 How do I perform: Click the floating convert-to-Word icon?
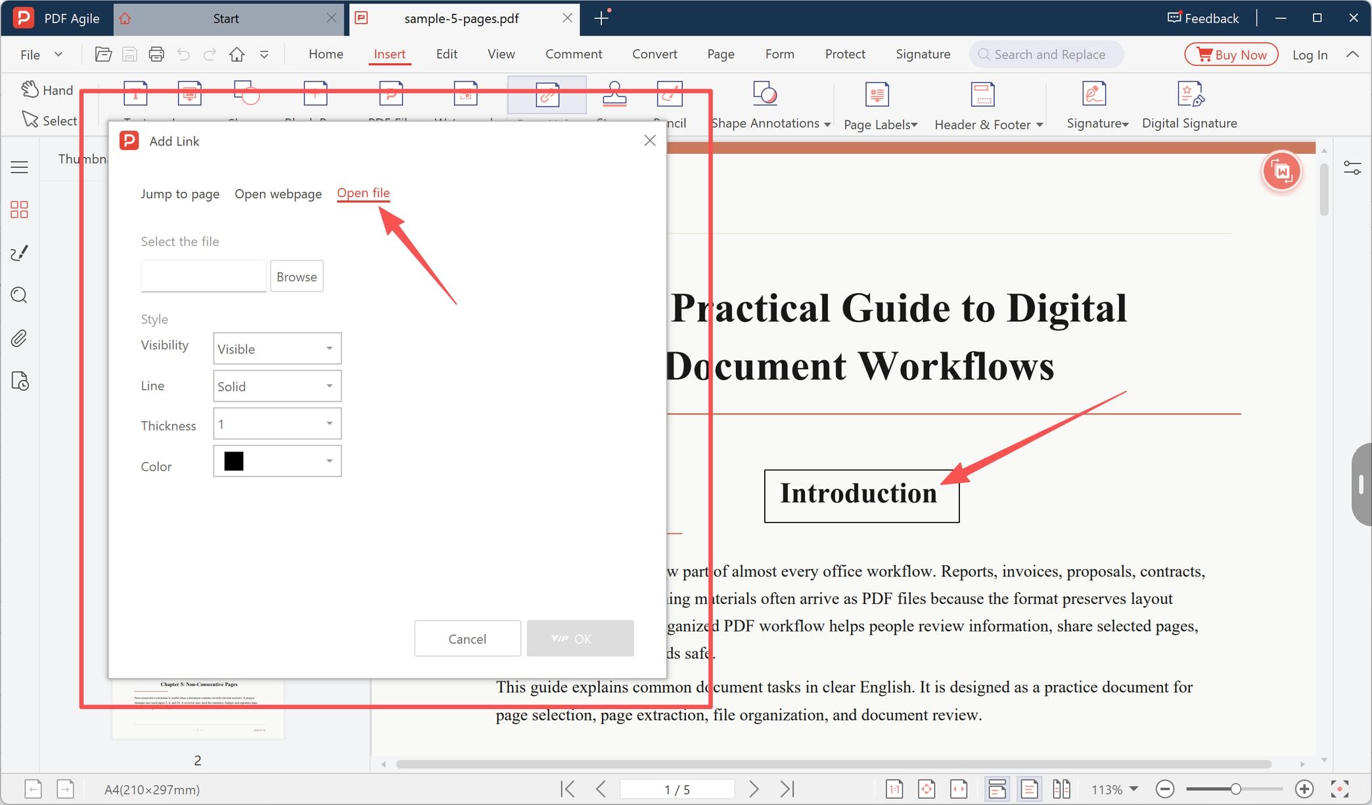(1281, 172)
